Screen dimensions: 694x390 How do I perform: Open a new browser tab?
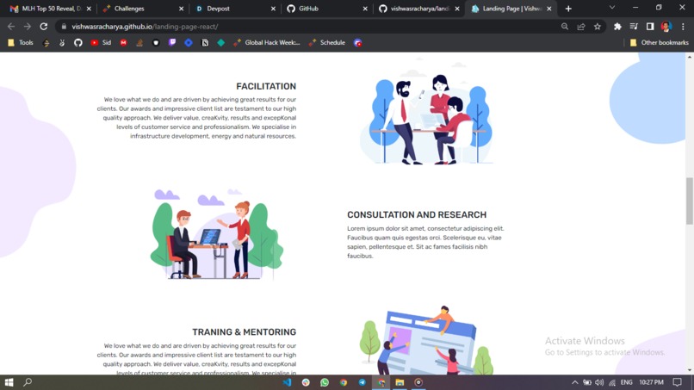568,9
